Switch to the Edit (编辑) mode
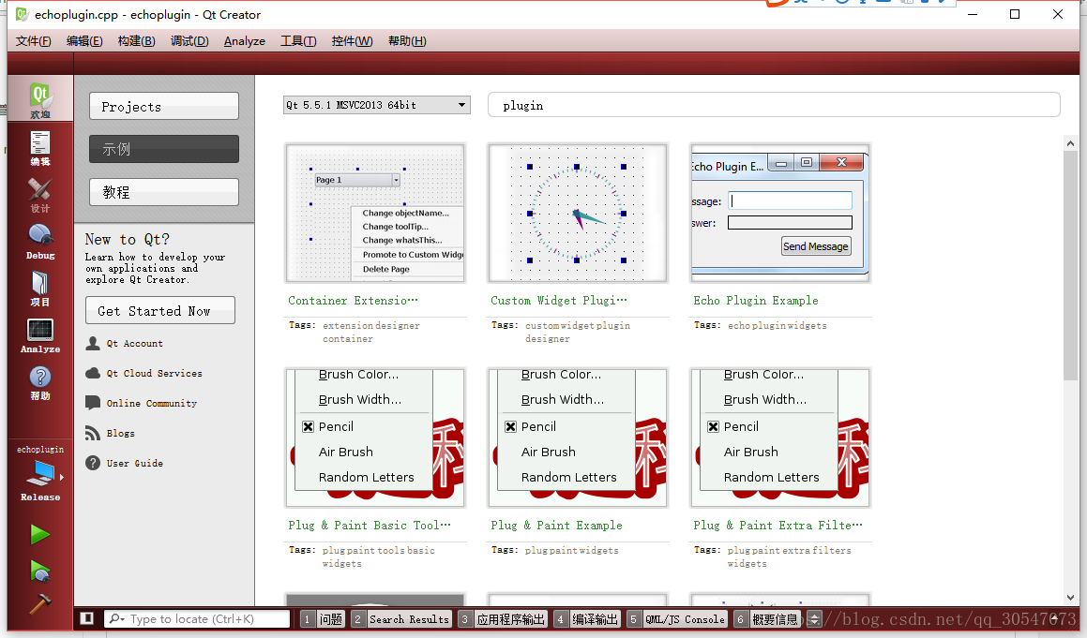Viewport: 1087px width, 638px height. tap(40, 147)
